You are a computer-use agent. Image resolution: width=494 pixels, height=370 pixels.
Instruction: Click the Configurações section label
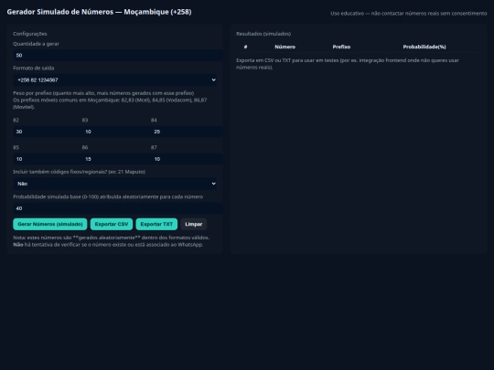coord(30,34)
